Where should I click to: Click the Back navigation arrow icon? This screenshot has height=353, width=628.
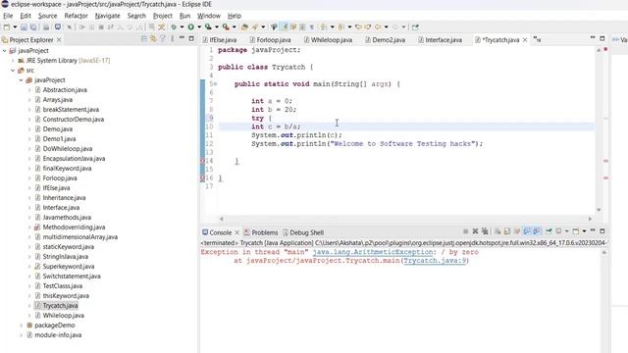378,26
